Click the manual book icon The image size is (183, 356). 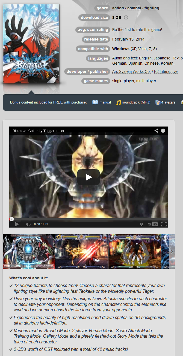coord(95,102)
